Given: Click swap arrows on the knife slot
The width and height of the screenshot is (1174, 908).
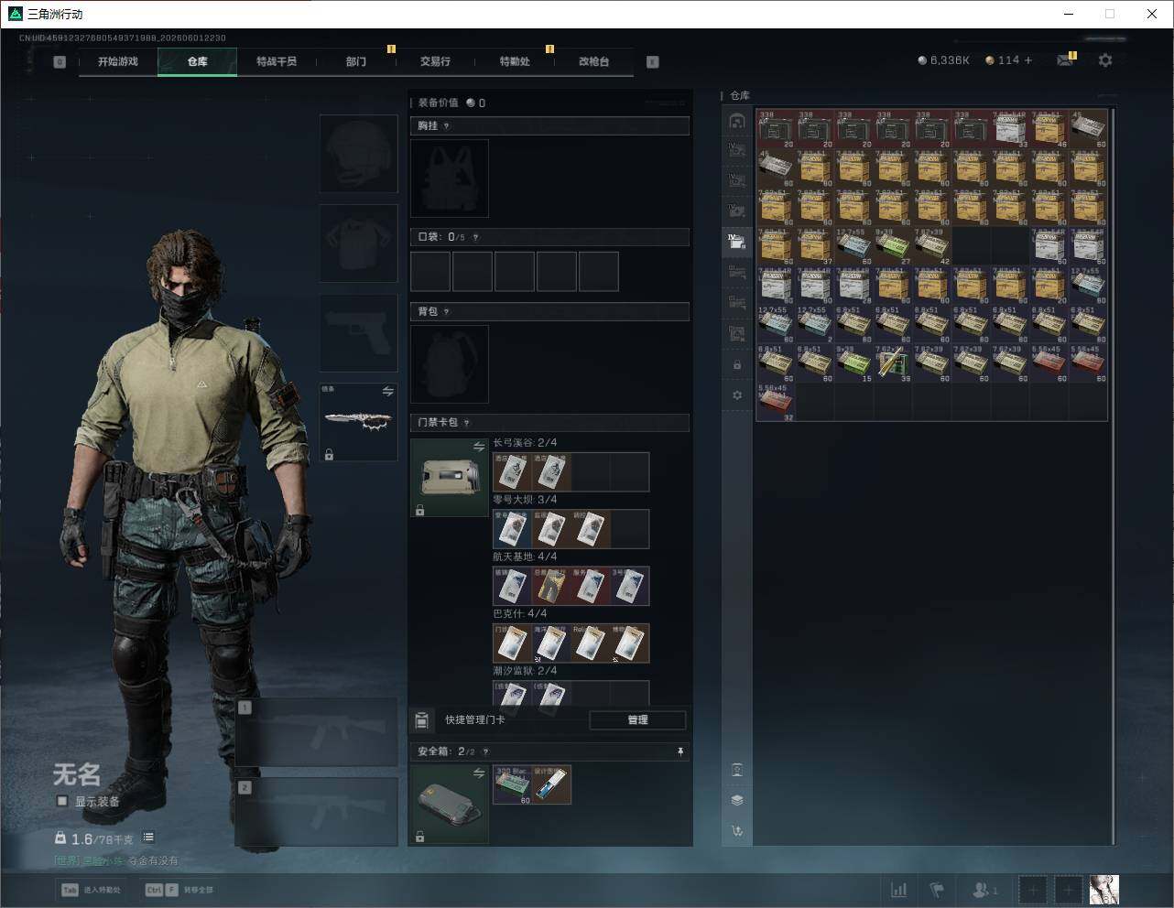Looking at the screenshot, I should tap(387, 391).
